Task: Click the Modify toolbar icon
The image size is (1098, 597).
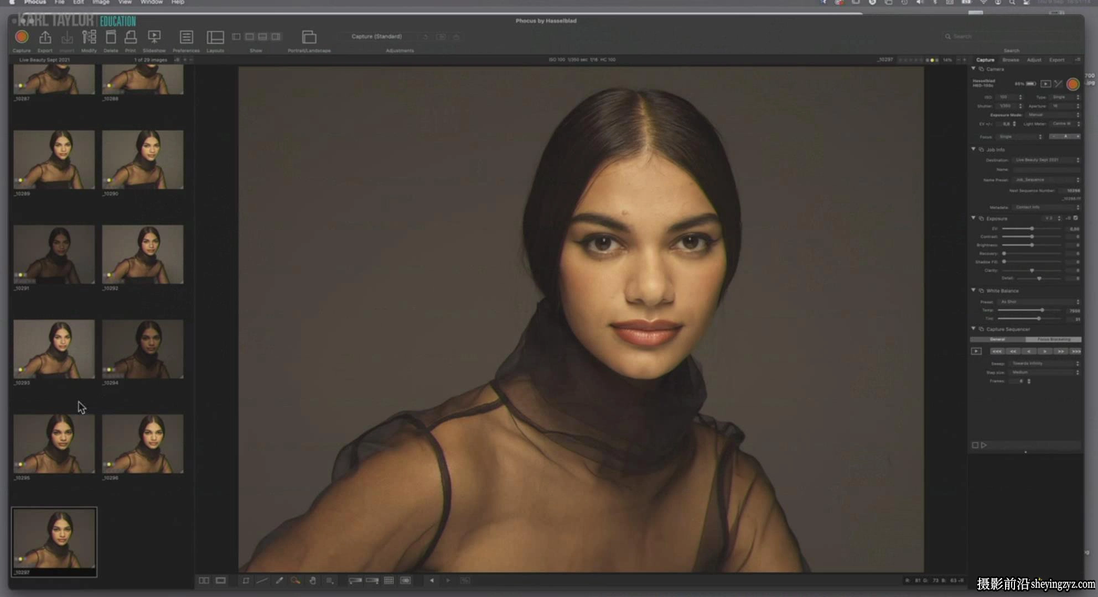Action: [x=89, y=37]
